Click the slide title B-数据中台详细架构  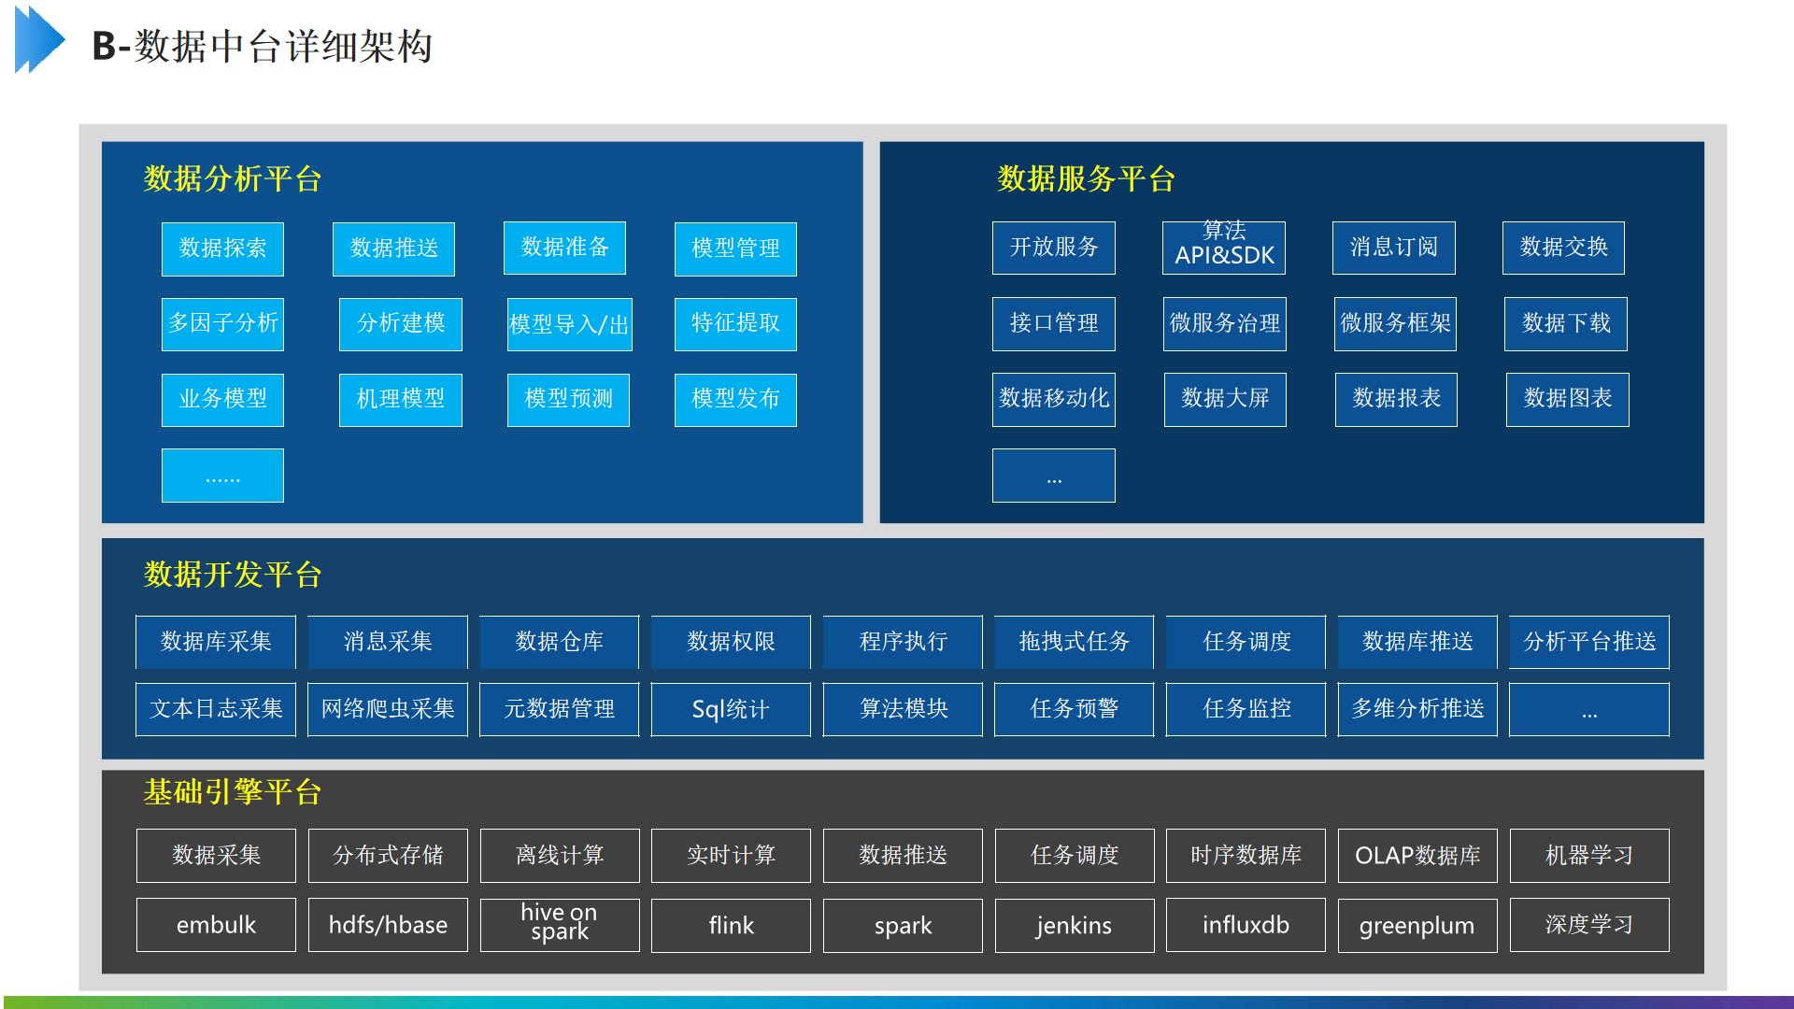(263, 46)
